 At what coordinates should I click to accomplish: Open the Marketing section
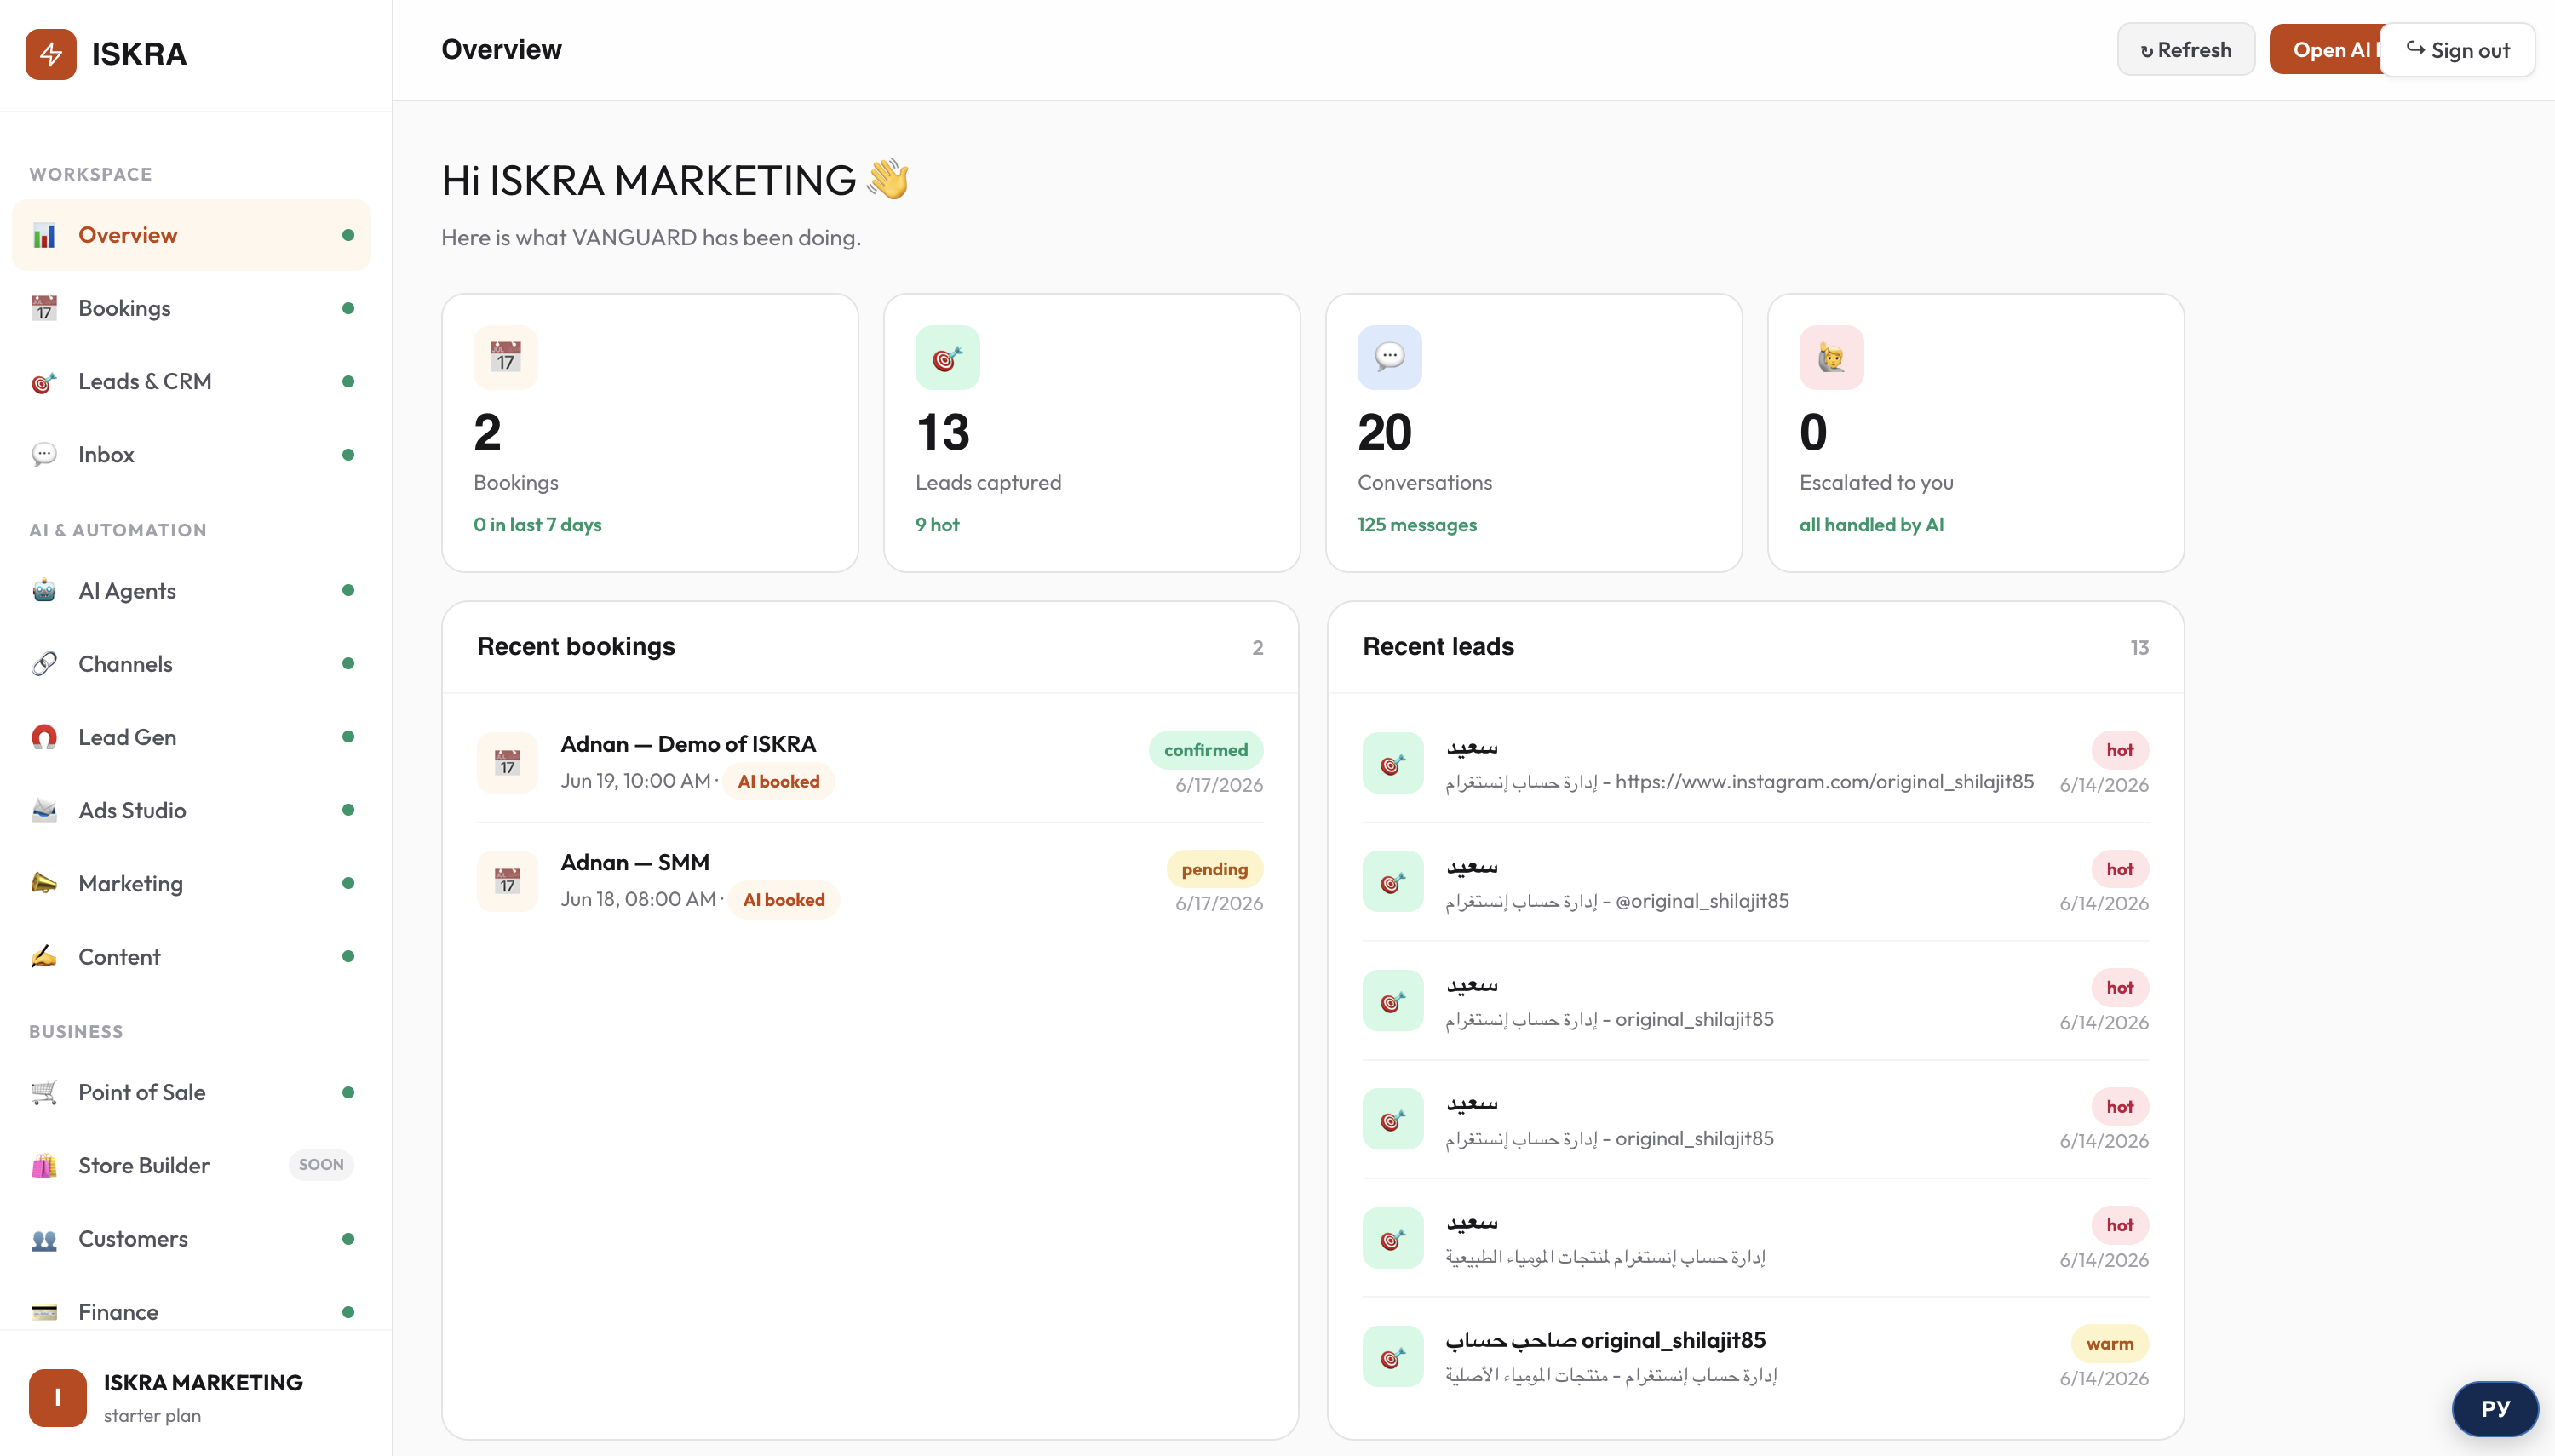coord(191,883)
